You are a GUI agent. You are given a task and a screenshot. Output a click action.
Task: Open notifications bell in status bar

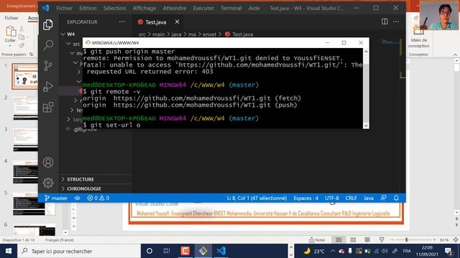pyautogui.click(x=396, y=198)
